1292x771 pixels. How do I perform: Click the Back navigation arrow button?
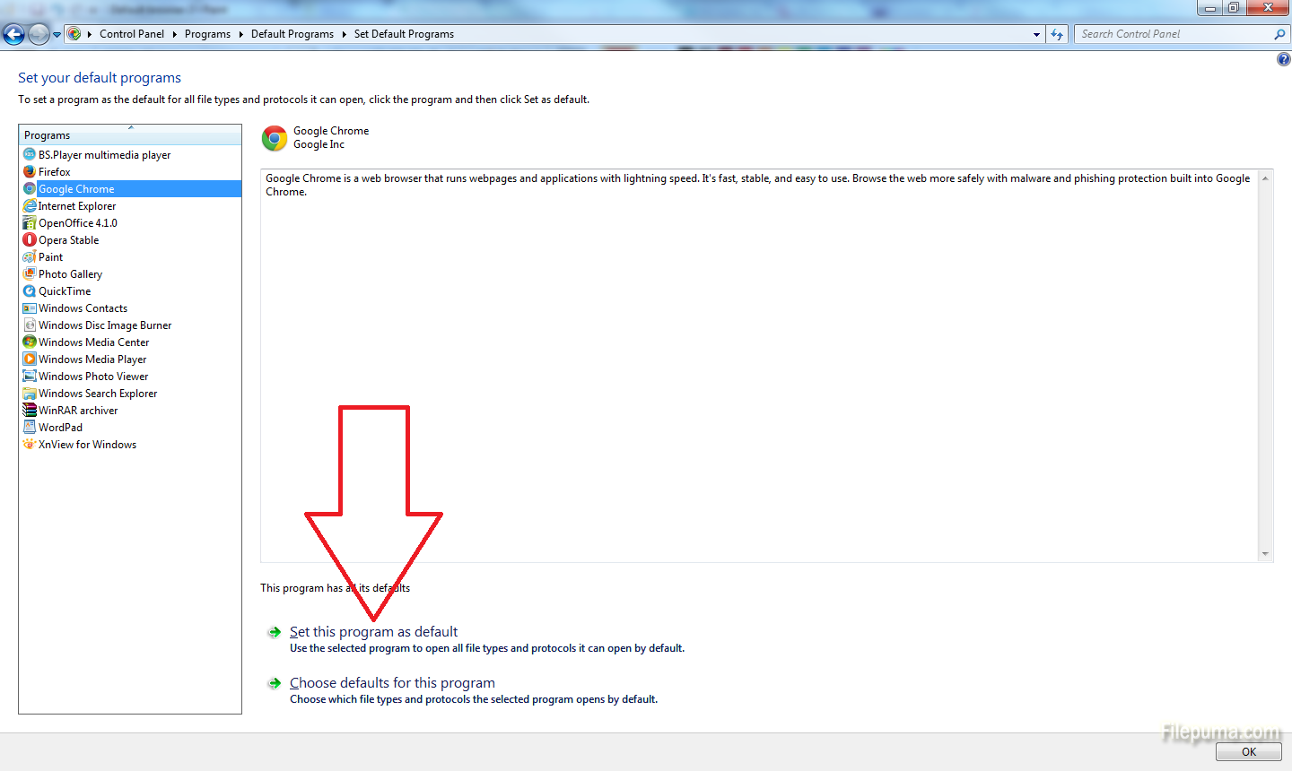(13, 34)
